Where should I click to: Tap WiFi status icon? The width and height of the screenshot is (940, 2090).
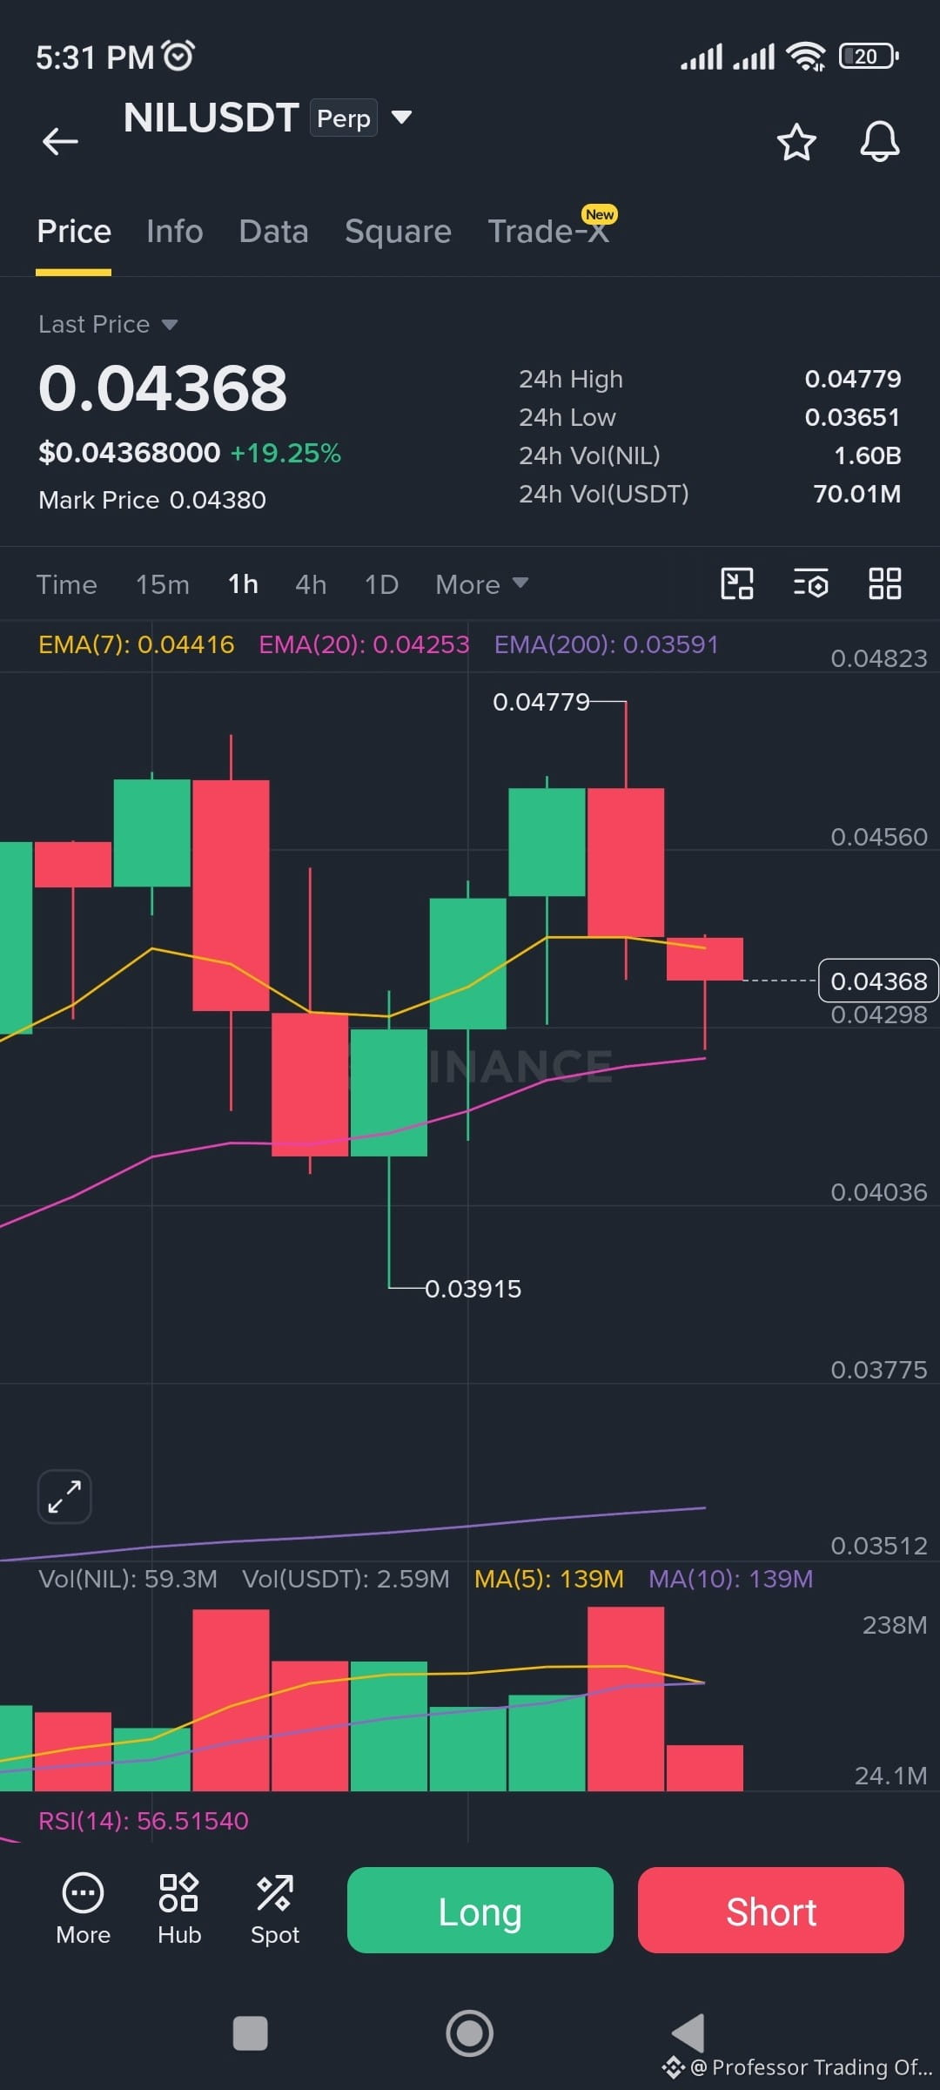[x=806, y=57]
